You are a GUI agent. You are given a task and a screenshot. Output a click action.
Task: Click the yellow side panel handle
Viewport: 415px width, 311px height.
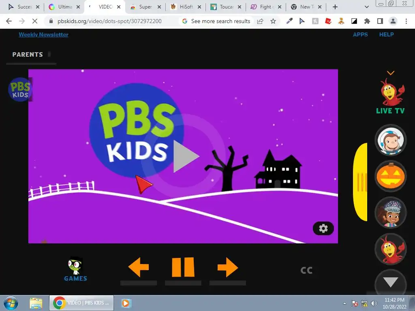coord(360,182)
